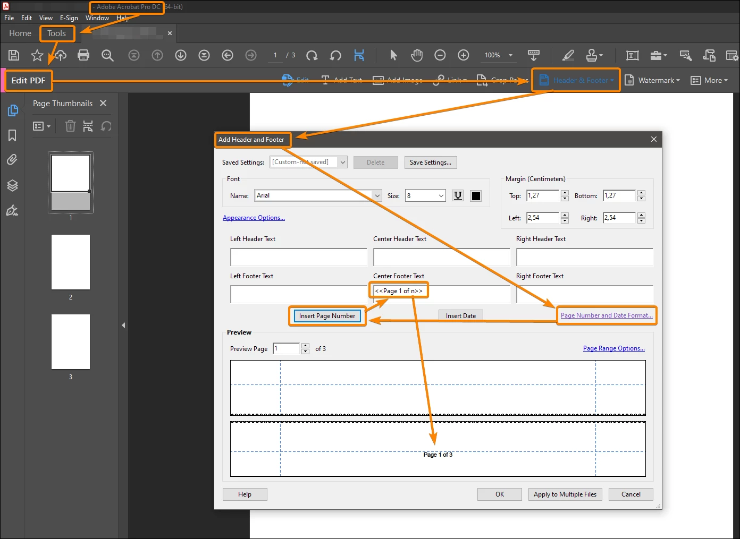Open Page Number and Date Format link

click(x=607, y=315)
